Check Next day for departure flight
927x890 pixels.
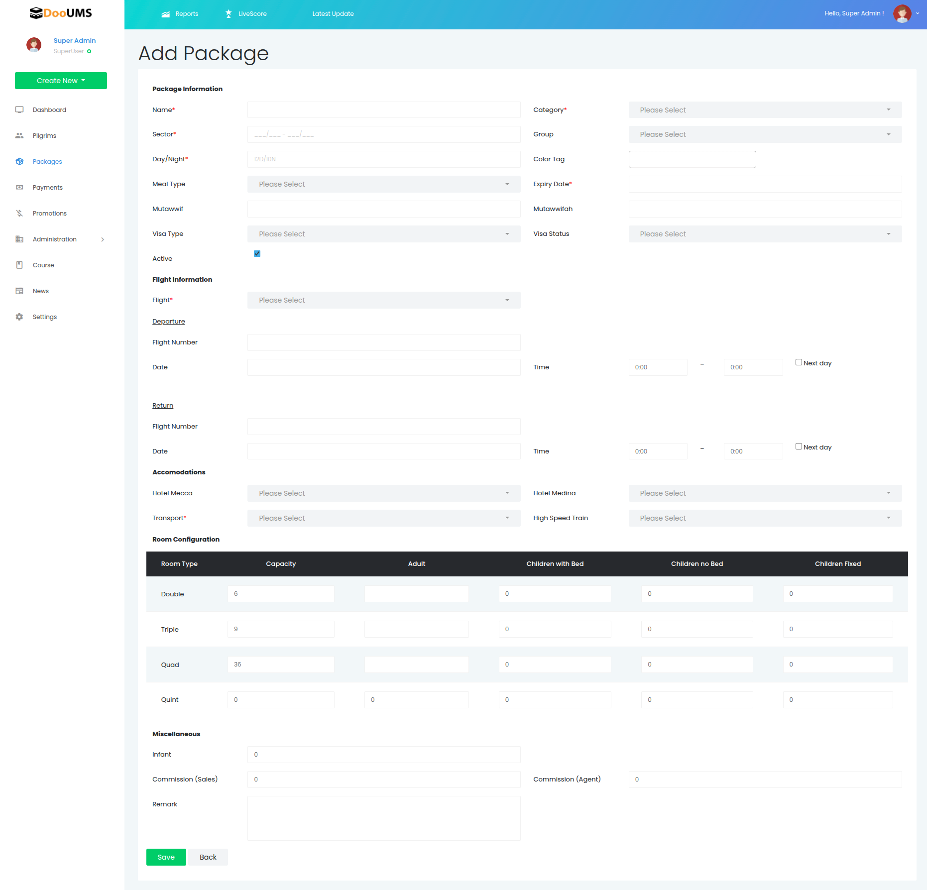click(799, 362)
